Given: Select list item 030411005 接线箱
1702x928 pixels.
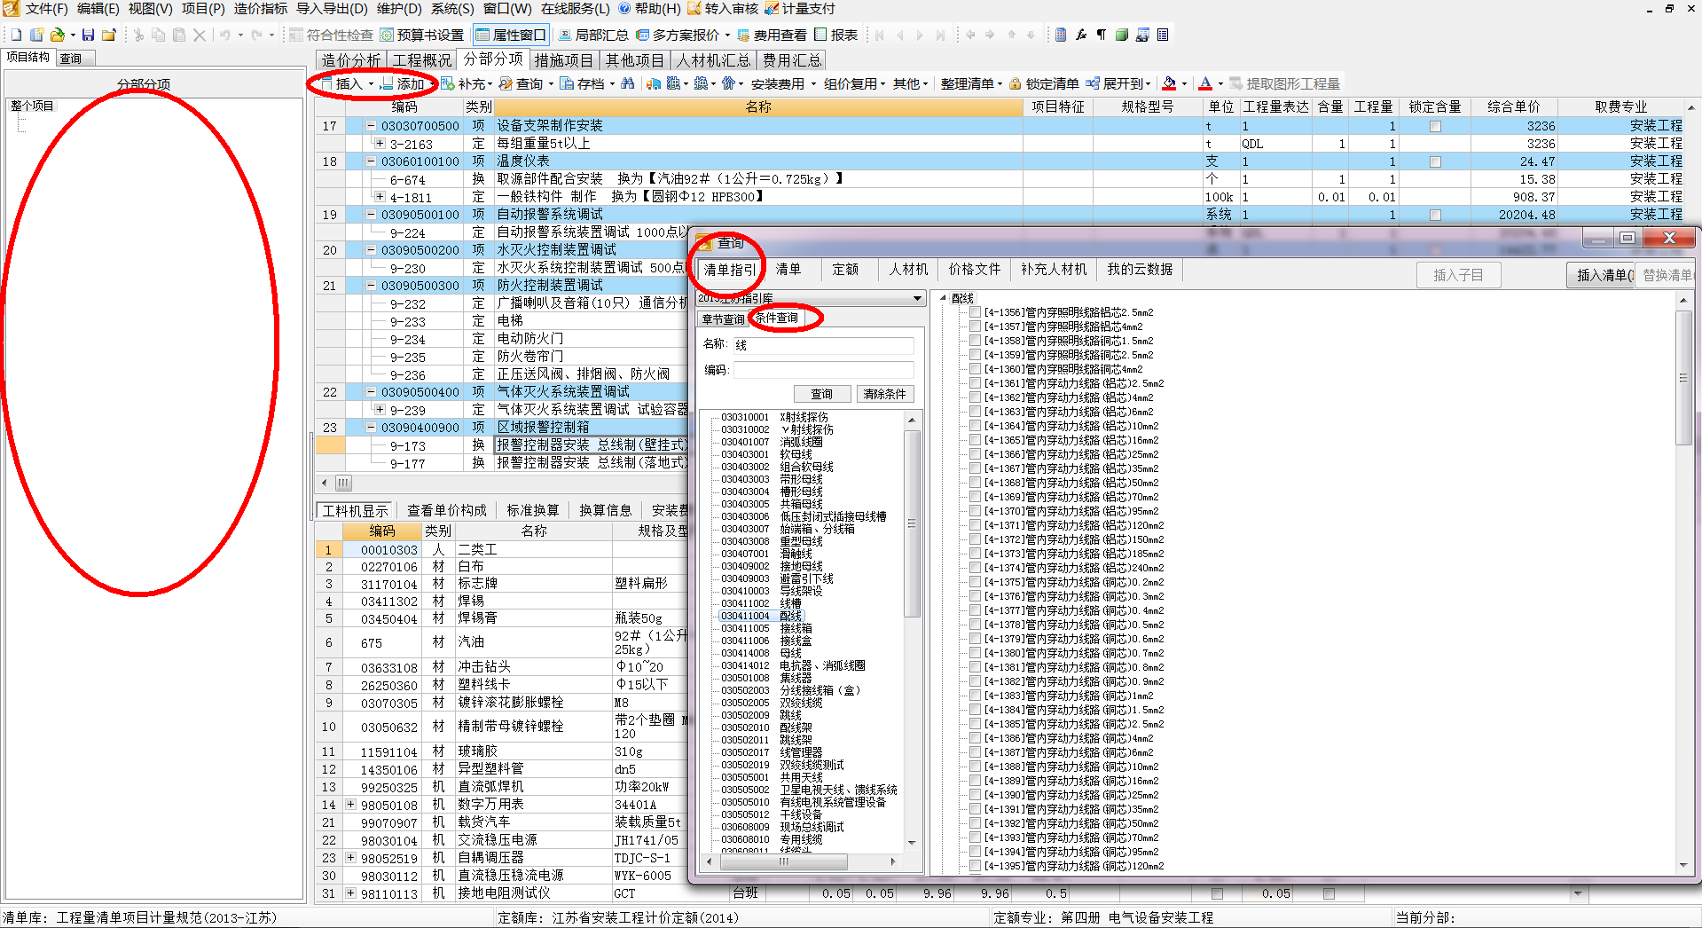Looking at the screenshot, I should coord(766,628).
